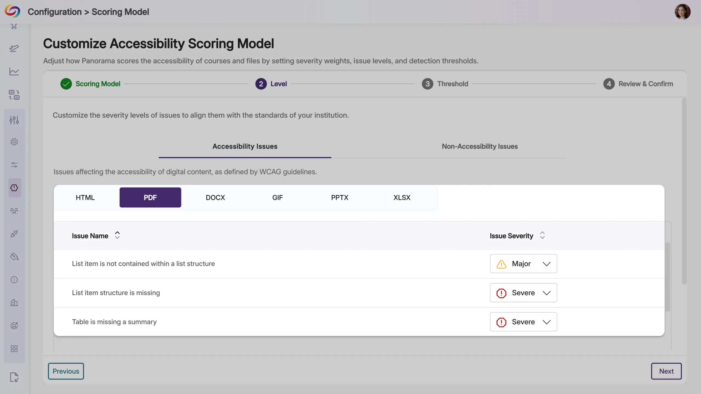701x394 pixels.
Task: Open the grid apps icon near sidebar bottom
Action: tap(14, 349)
